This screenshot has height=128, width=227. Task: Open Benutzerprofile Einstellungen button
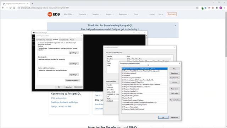pyautogui.click(x=74, y=64)
